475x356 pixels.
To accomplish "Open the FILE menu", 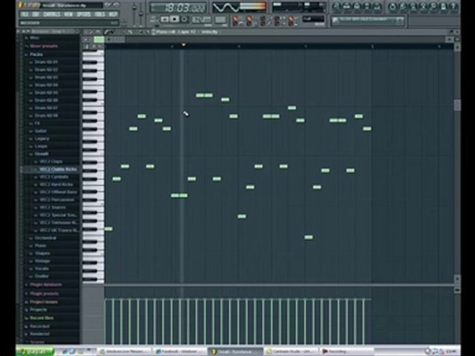I will [25, 14].
